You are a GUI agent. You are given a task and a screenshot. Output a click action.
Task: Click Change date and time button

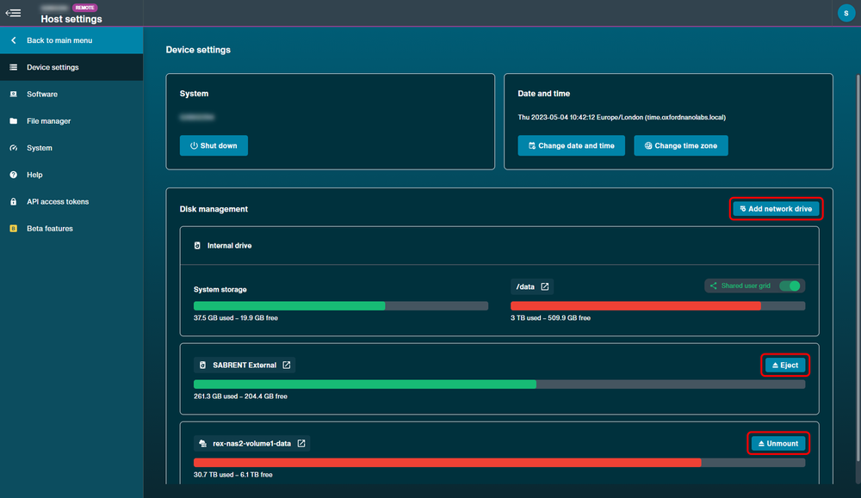571,146
